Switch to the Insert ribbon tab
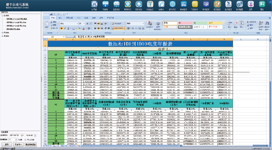The height and width of the screenshot is (150, 272). coord(60,18)
